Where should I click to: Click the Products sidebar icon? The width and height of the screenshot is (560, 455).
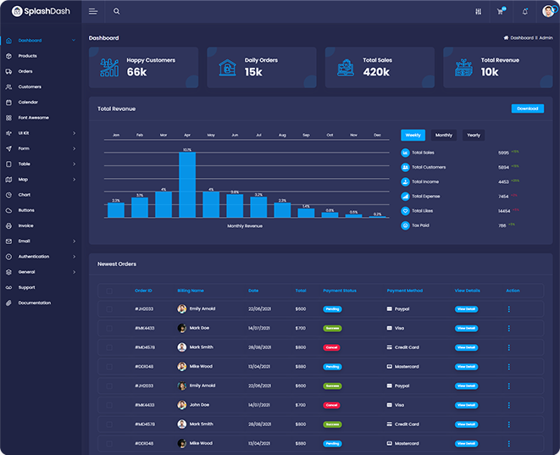(x=9, y=56)
